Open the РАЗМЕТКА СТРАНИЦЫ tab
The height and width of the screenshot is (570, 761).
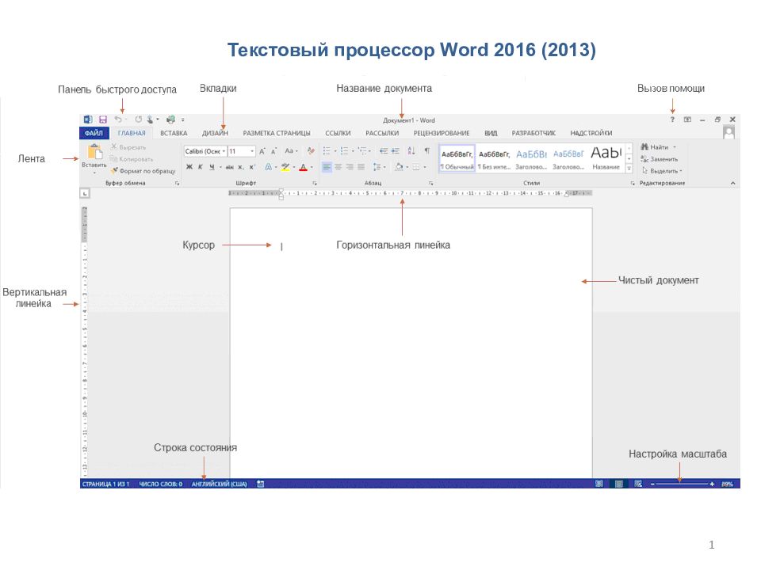tap(277, 133)
